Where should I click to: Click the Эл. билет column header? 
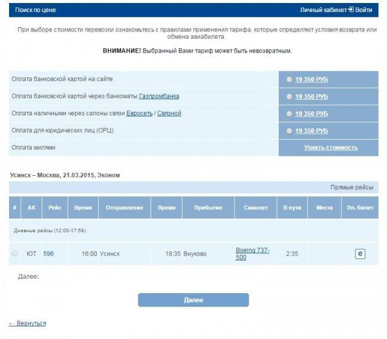pyautogui.click(x=360, y=207)
